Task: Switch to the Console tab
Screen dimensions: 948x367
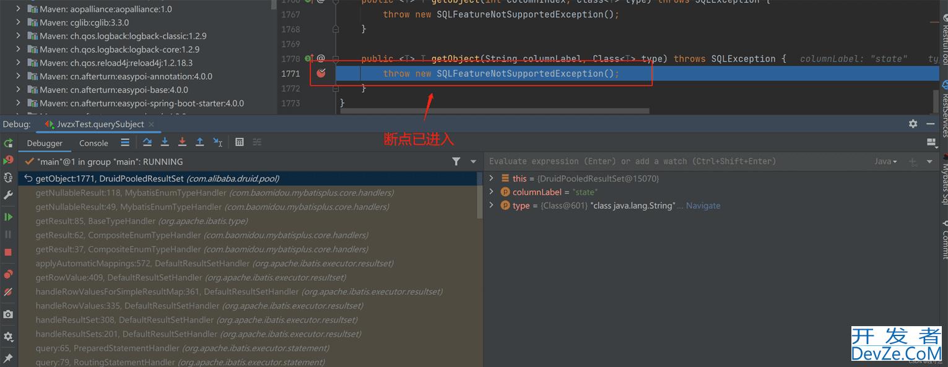Action: pyautogui.click(x=93, y=143)
